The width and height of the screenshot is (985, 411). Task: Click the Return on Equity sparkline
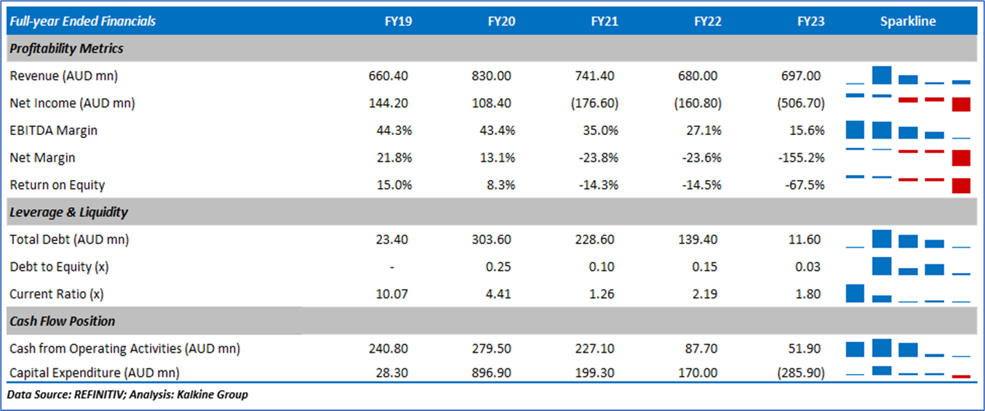[x=908, y=185]
